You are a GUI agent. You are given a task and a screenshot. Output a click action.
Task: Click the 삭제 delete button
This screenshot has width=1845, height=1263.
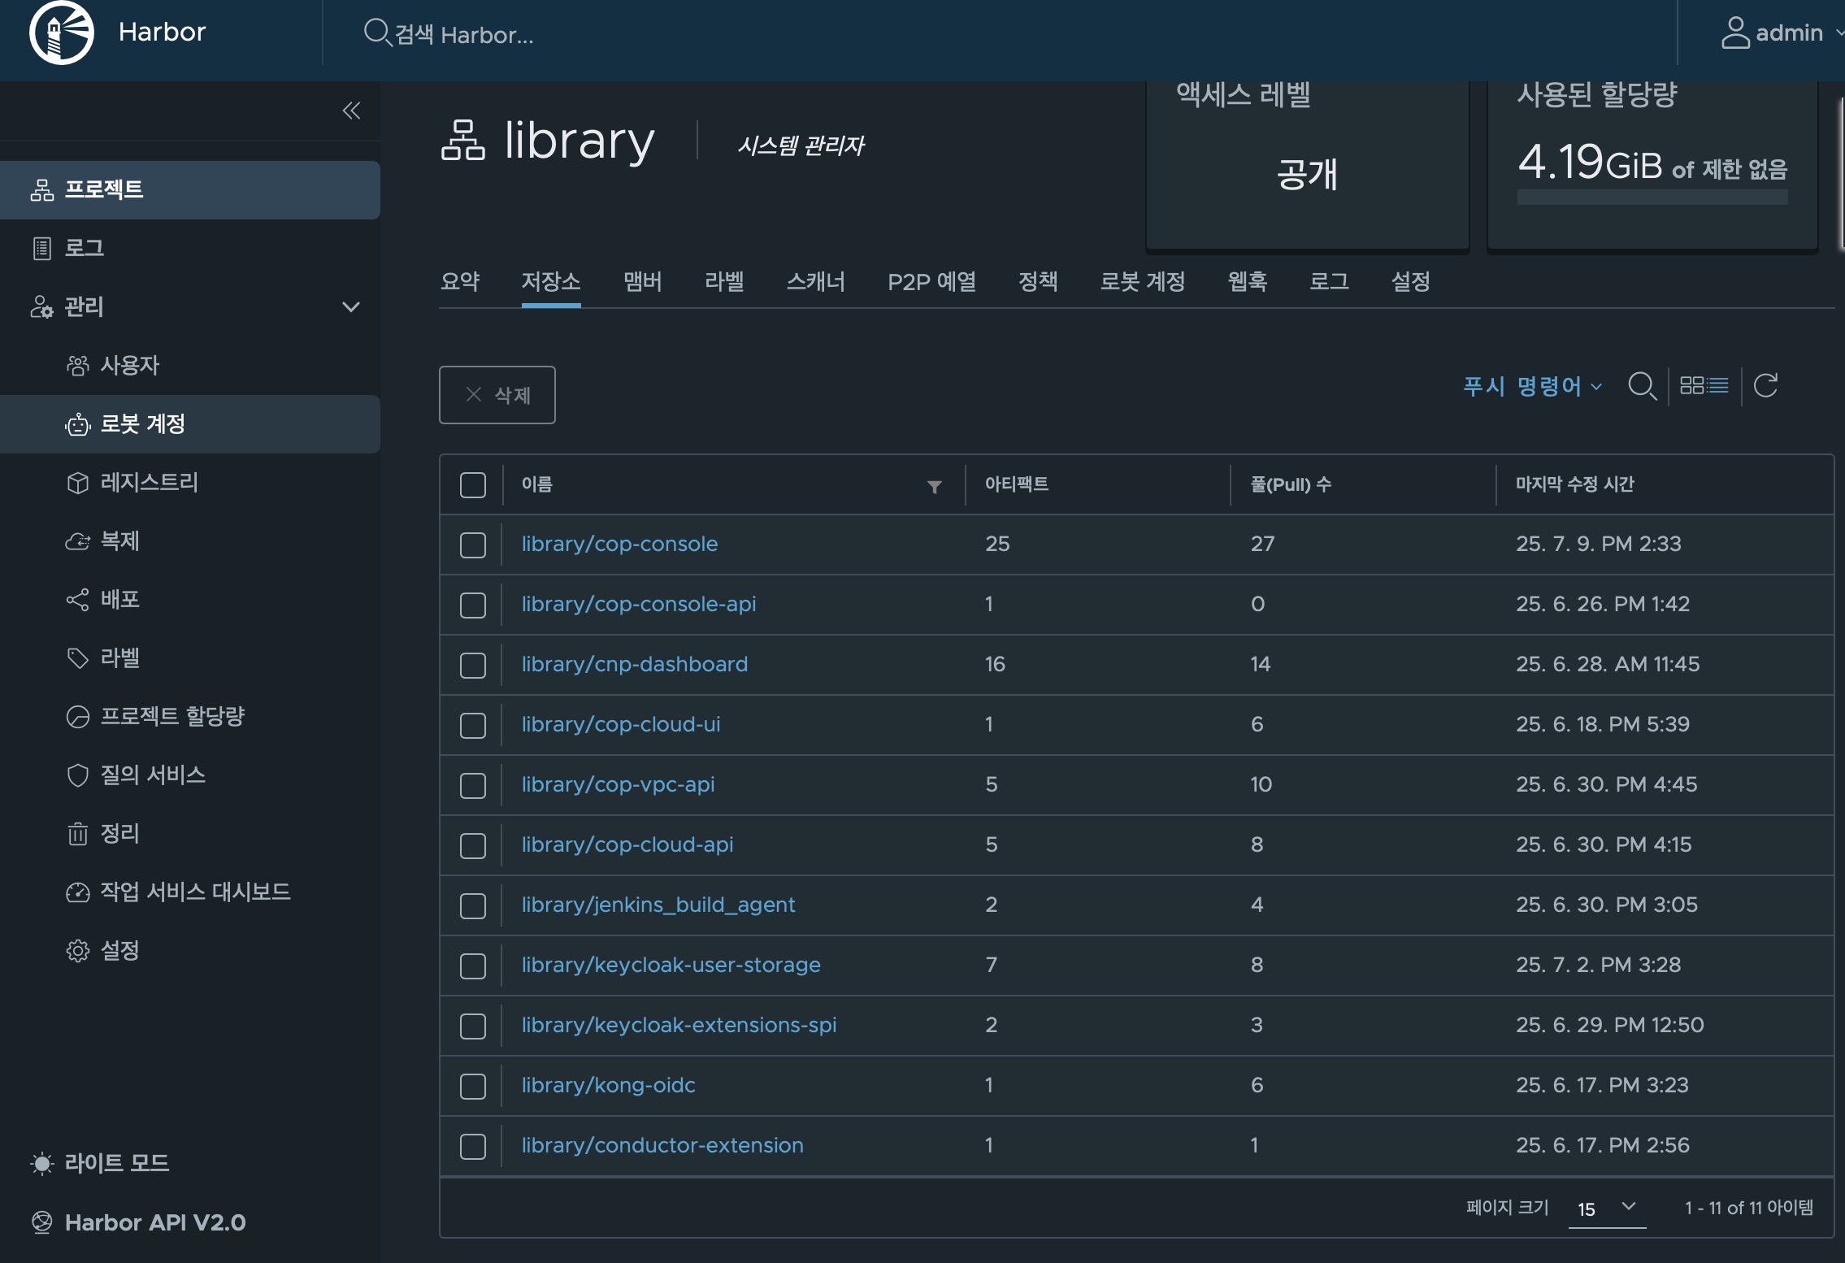[497, 395]
